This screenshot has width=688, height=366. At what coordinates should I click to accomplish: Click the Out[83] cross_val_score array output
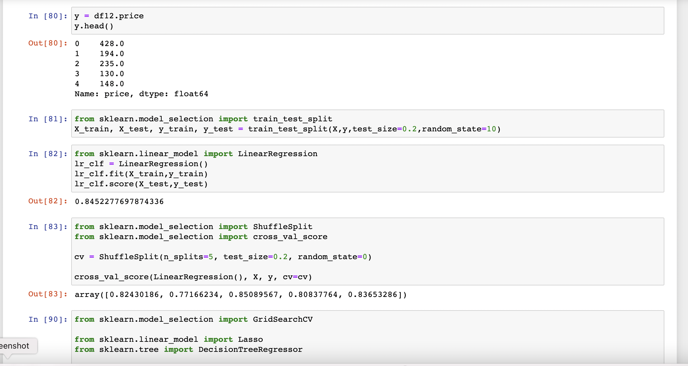click(240, 294)
